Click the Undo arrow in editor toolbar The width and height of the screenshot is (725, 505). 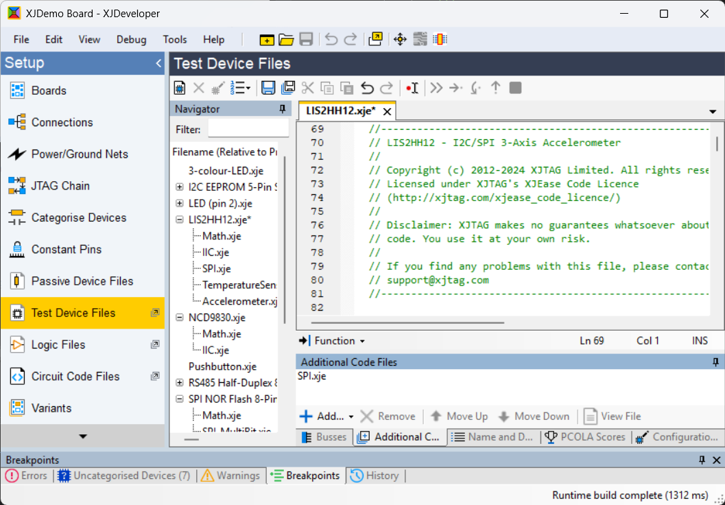click(368, 87)
